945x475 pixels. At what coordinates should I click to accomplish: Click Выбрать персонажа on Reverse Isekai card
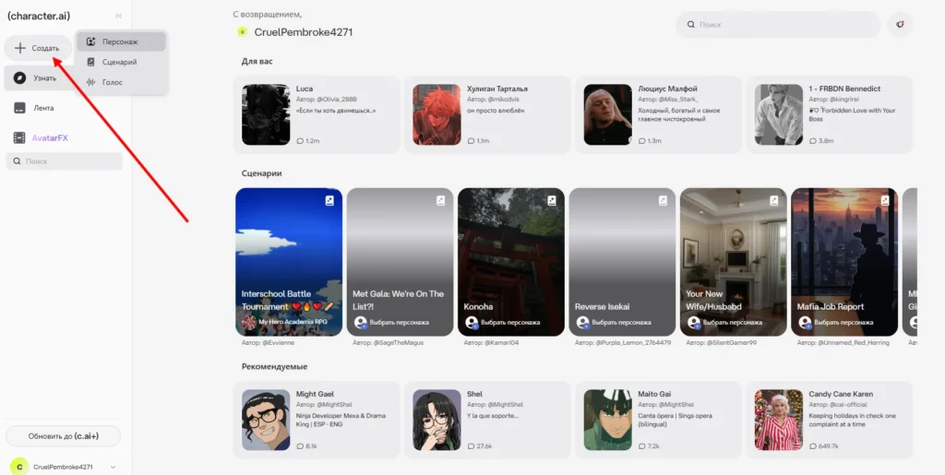614,323
